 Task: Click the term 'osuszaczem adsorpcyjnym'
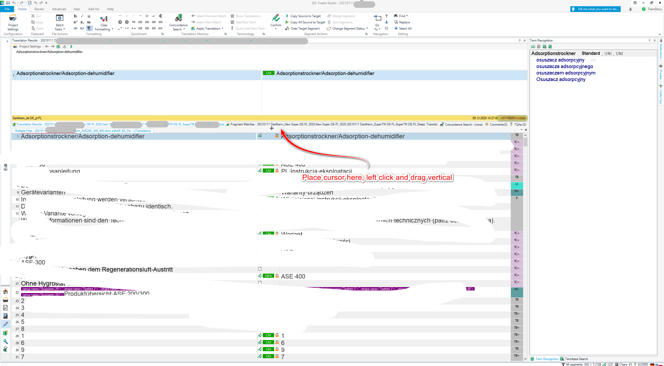[566, 73]
